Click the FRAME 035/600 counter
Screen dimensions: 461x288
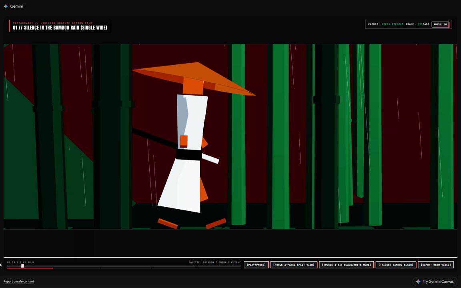[x=417, y=24]
